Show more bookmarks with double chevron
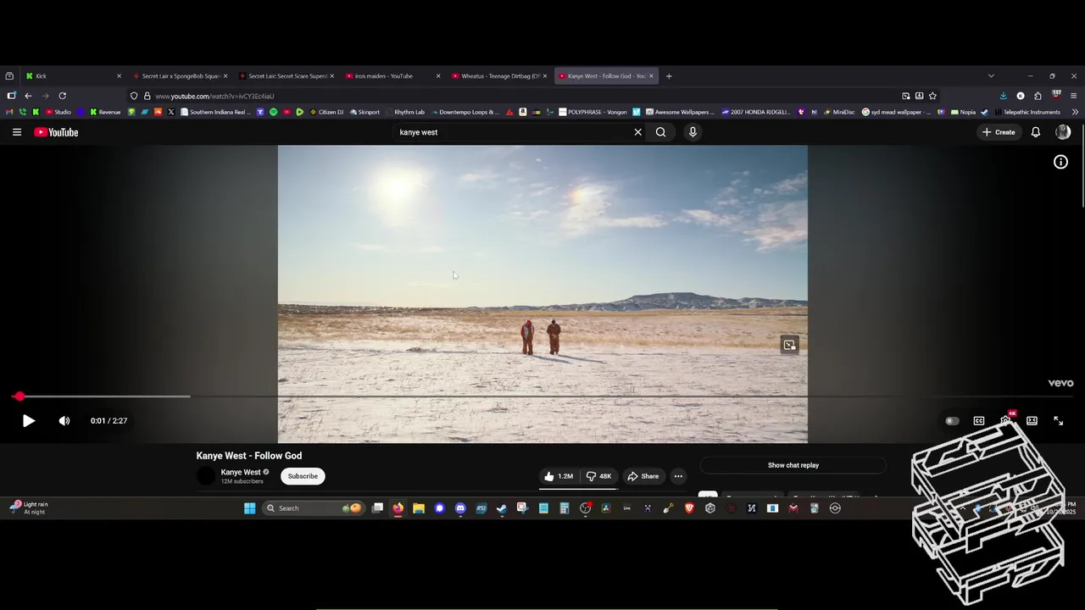The height and width of the screenshot is (610, 1085). pyautogui.click(x=1075, y=112)
